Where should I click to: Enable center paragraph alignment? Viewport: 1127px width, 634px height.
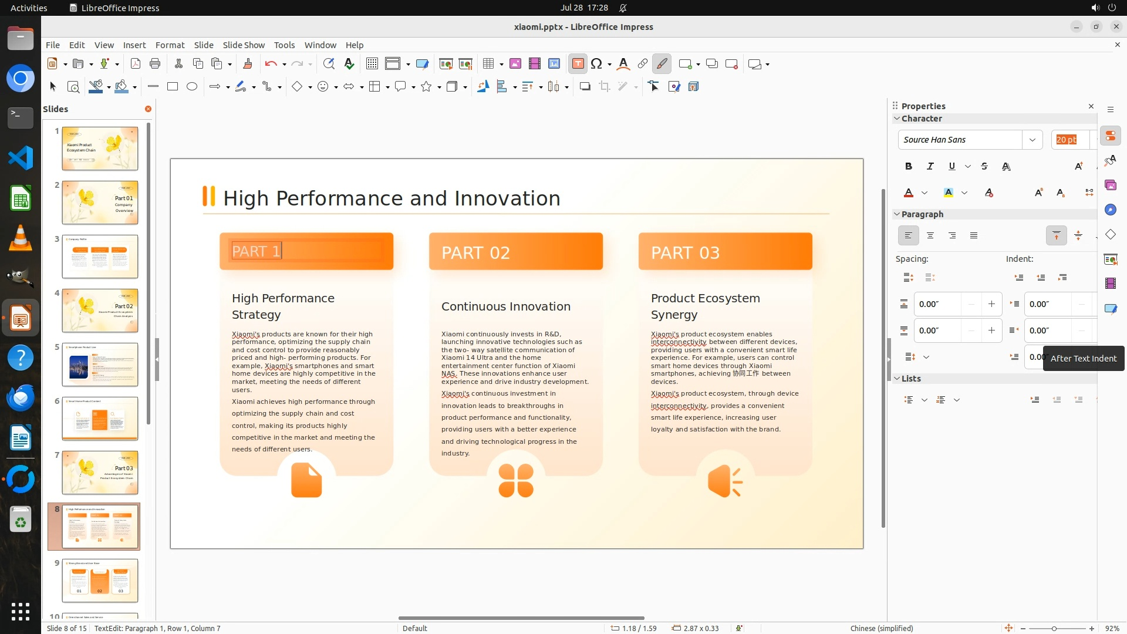[x=930, y=236]
